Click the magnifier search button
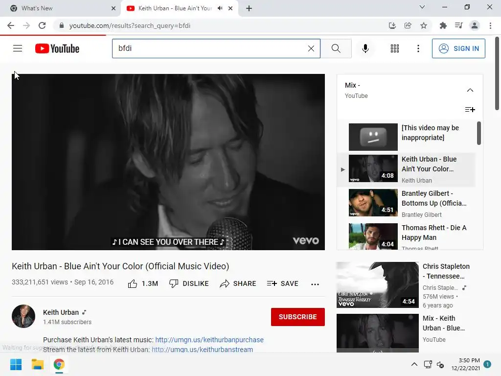The height and width of the screenshot is (376, 501). (336, 48)
